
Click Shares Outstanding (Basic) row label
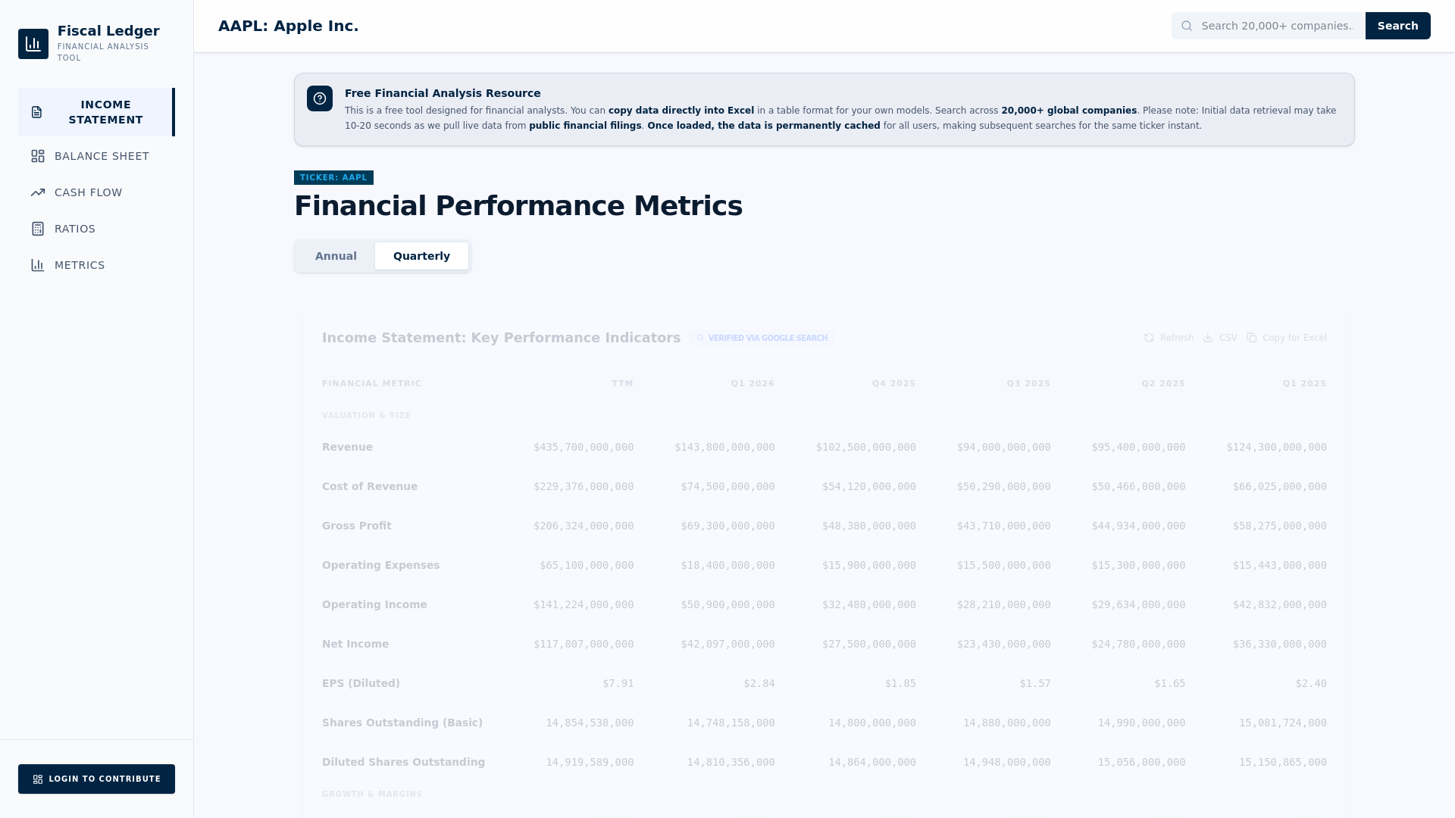402,723
